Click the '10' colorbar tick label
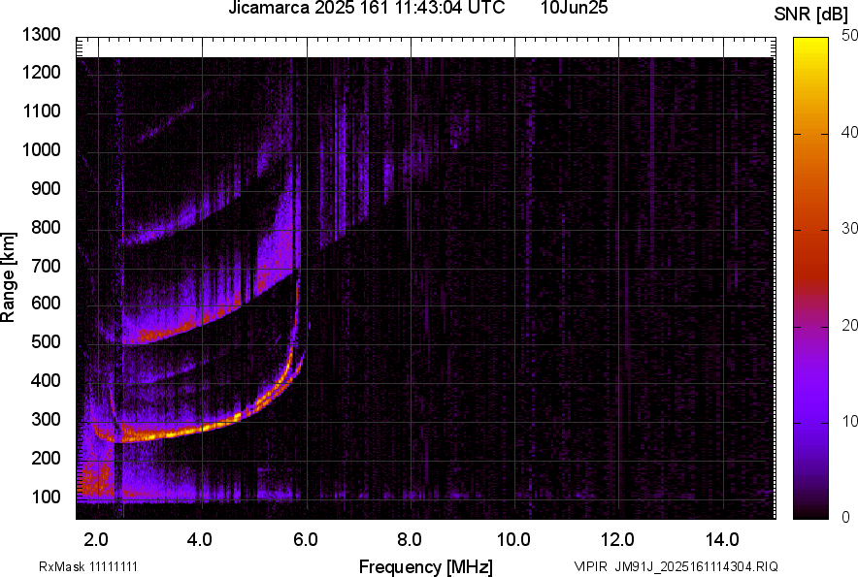 (x=849, y=422)
